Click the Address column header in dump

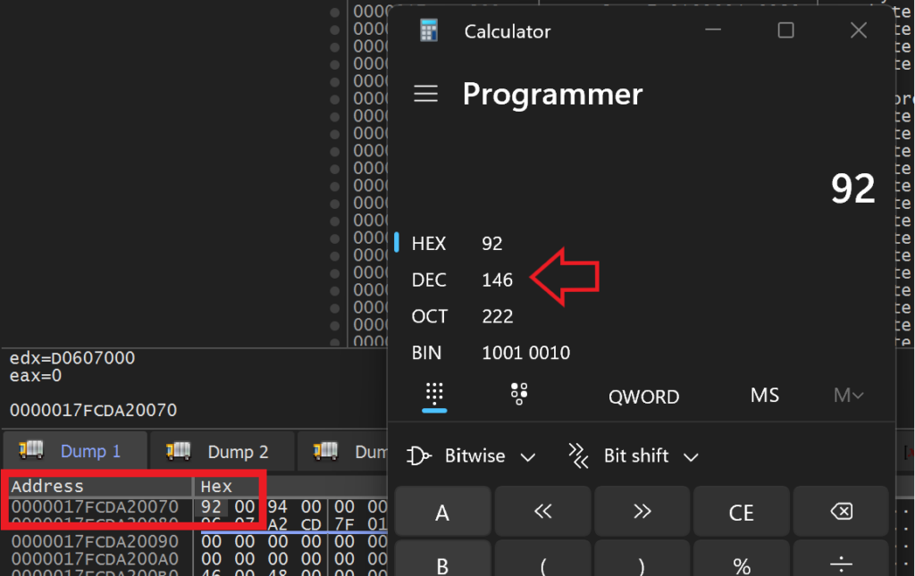pos(47,487)
